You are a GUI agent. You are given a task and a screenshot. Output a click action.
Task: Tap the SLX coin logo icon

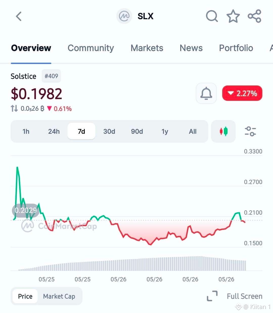tap(124, 16)
